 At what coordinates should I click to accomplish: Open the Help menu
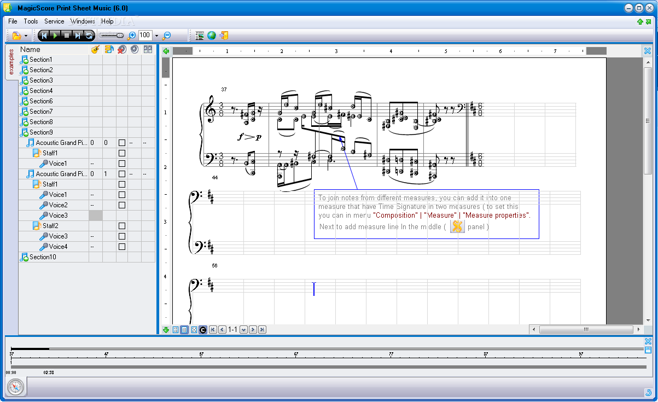coord(107,21)
